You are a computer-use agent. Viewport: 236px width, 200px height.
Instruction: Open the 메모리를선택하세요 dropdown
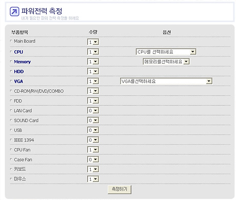166,62
